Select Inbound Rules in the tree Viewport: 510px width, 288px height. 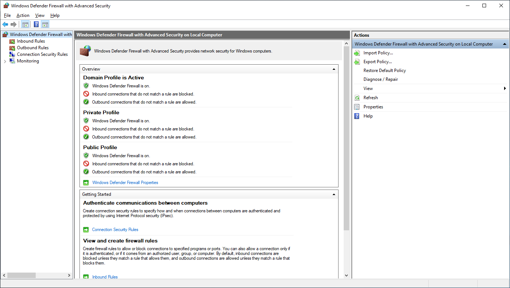click(31, 41)
